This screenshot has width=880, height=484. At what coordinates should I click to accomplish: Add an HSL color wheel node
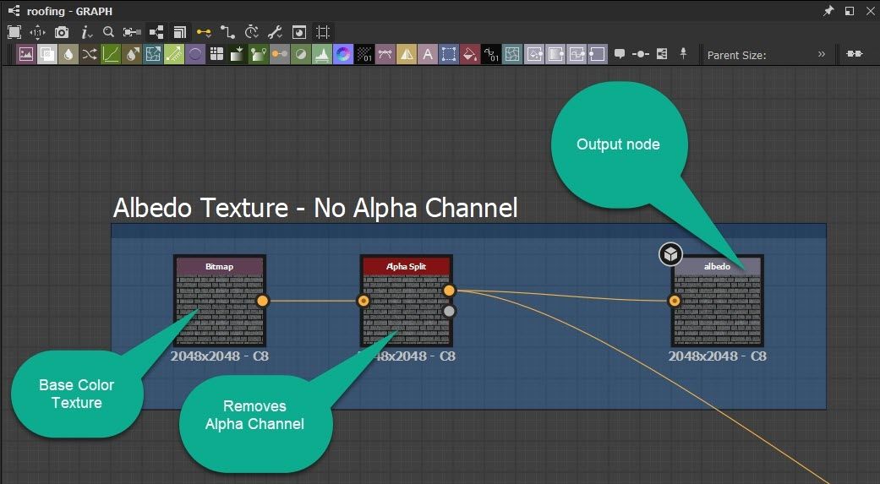coord(342,55)
